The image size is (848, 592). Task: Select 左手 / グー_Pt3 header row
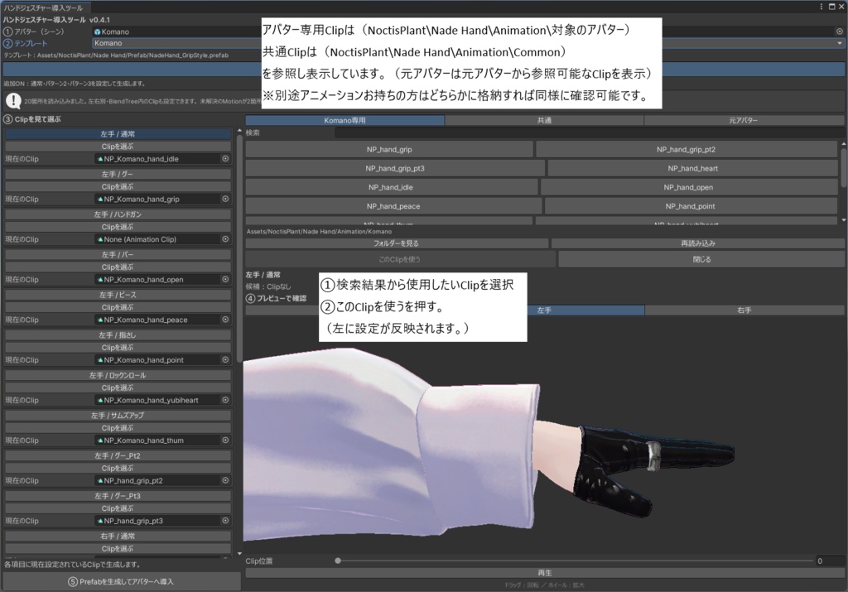click(118, 496)
